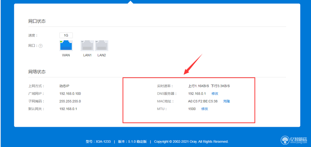Click the 1G speed indicator box
The width and height of the screenshot is (311, 147).
[x=66, y=35]
